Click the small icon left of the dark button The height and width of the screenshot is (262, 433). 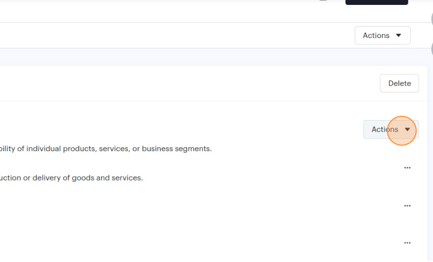pyautogui.click(x=323, y=1)
